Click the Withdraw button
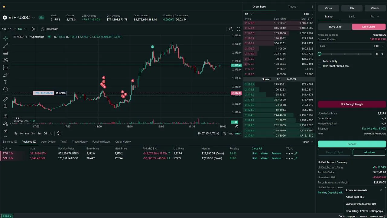 pos(369,152)
